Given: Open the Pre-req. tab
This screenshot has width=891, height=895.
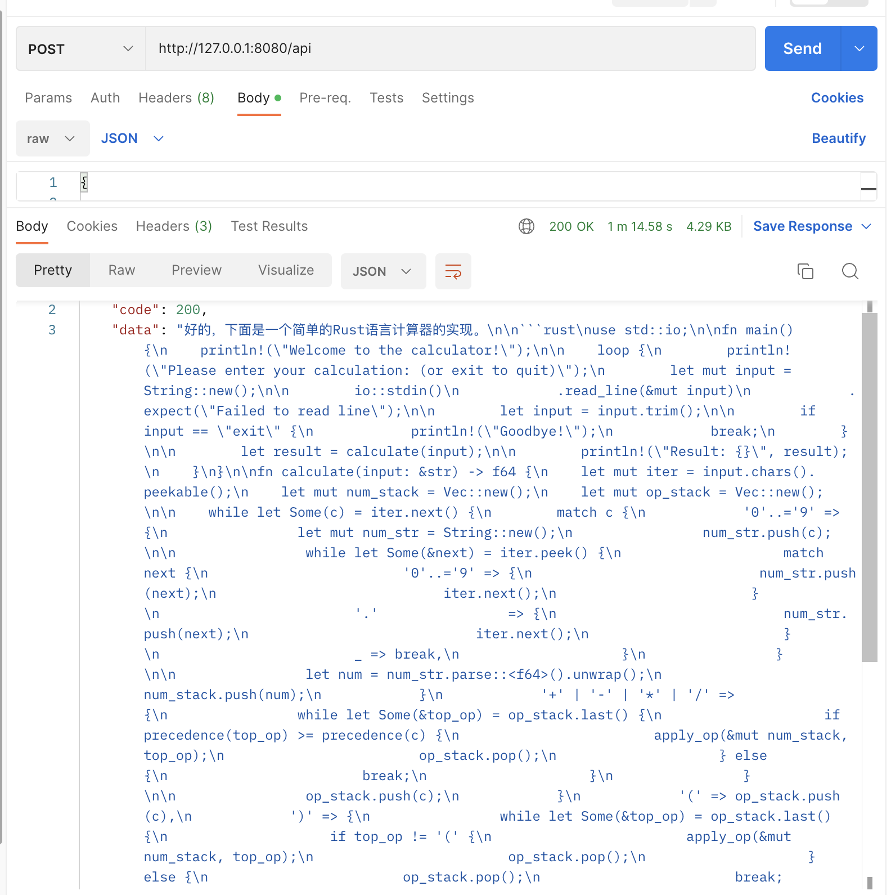Looking at the screenshot, I should click(325, 98).
